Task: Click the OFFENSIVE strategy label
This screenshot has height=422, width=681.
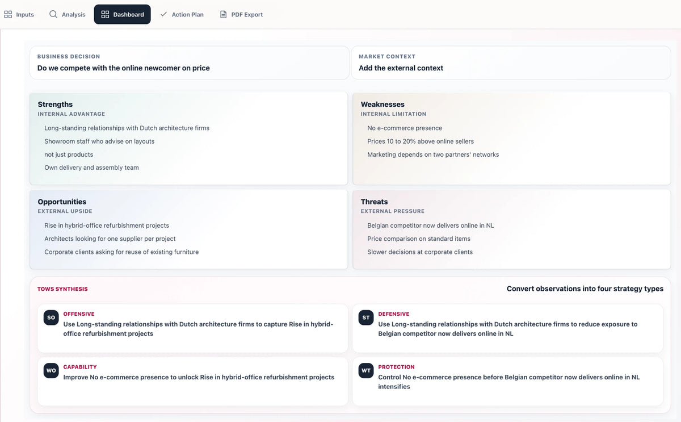Action: tap(79, 314)
